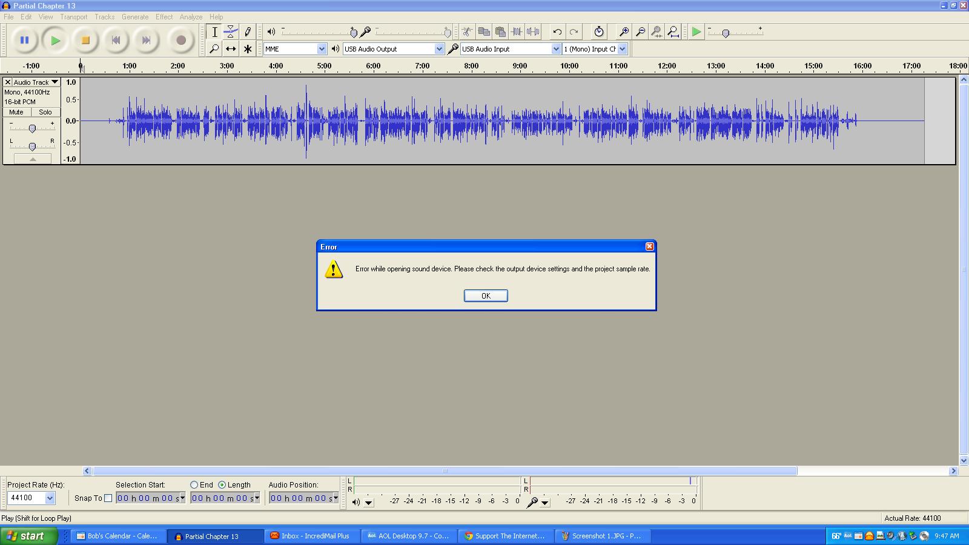The image size is (969, 545).
Task: Open the USB Audio Output dropdown
Action: point(439,48)
